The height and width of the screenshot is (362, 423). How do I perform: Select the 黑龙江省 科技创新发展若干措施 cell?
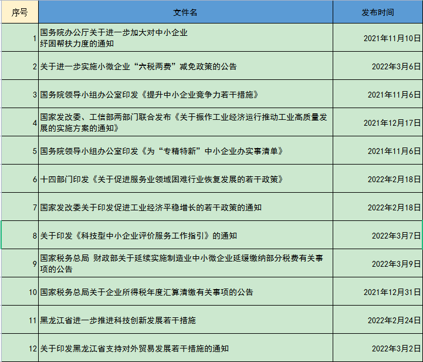(185, 320)
